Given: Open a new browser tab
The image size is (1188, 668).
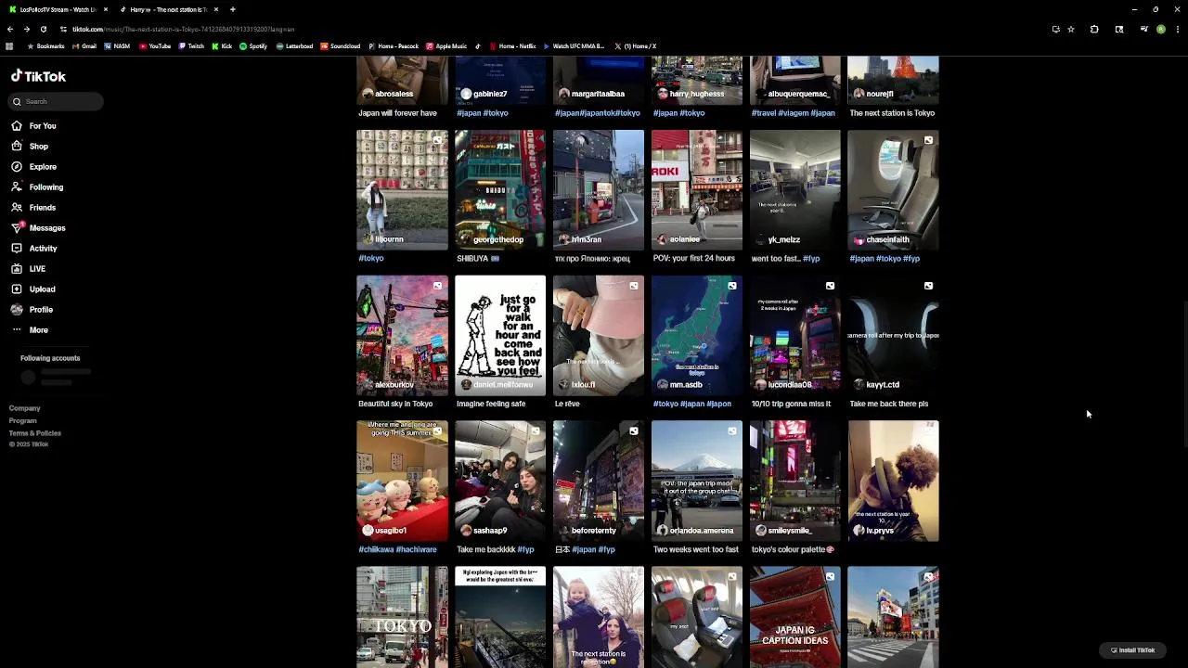Looking at the screenshot, I should (x=233, y=9).
